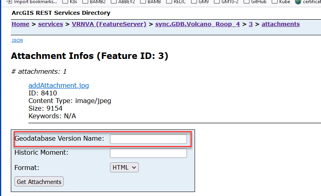Navigate to VRNVA (FeatureServer) link
Image resolution: width=321 pixels, height=196 pixels.
pos(109,24)
